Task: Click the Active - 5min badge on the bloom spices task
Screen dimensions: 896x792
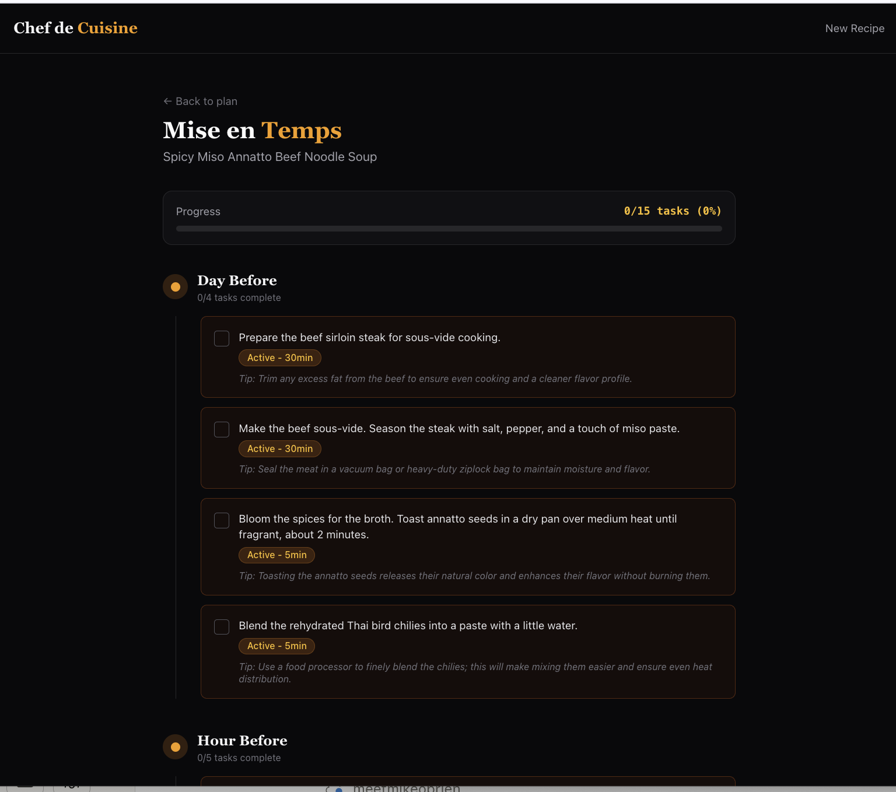Action: tap(276, 555)
